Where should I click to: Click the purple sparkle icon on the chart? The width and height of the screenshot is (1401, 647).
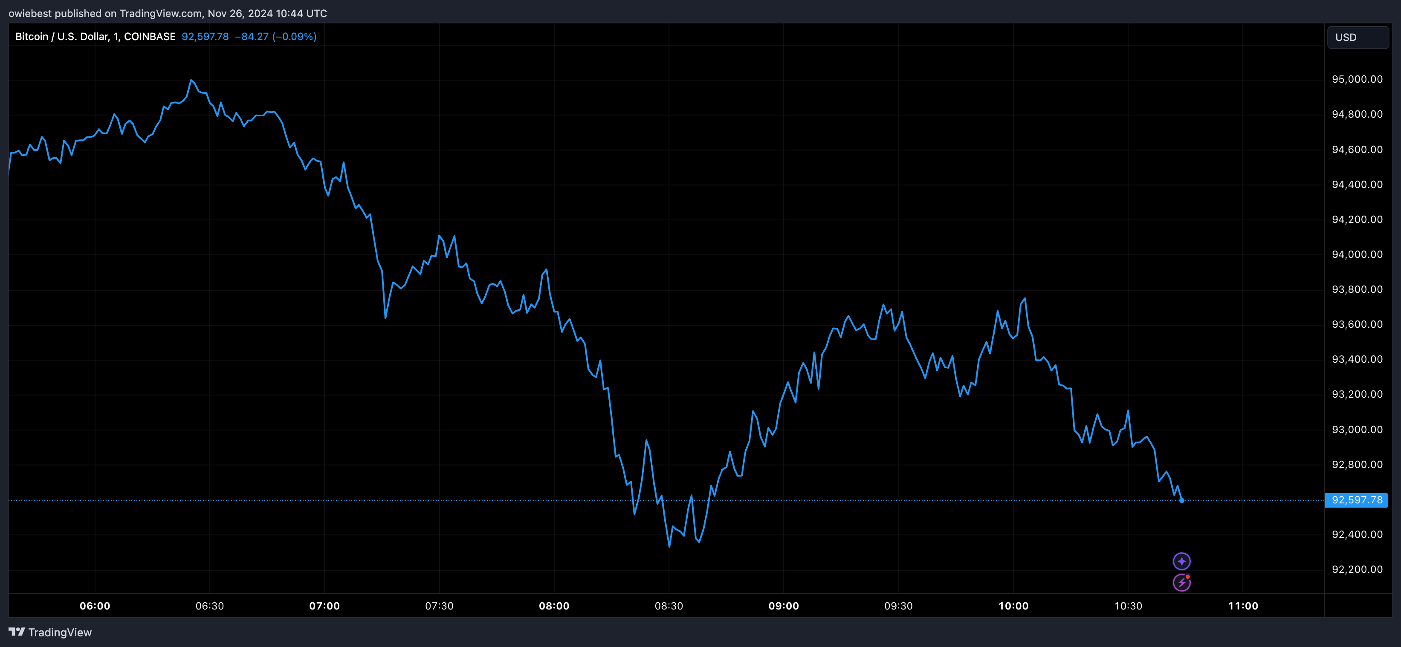point(1181,560)
